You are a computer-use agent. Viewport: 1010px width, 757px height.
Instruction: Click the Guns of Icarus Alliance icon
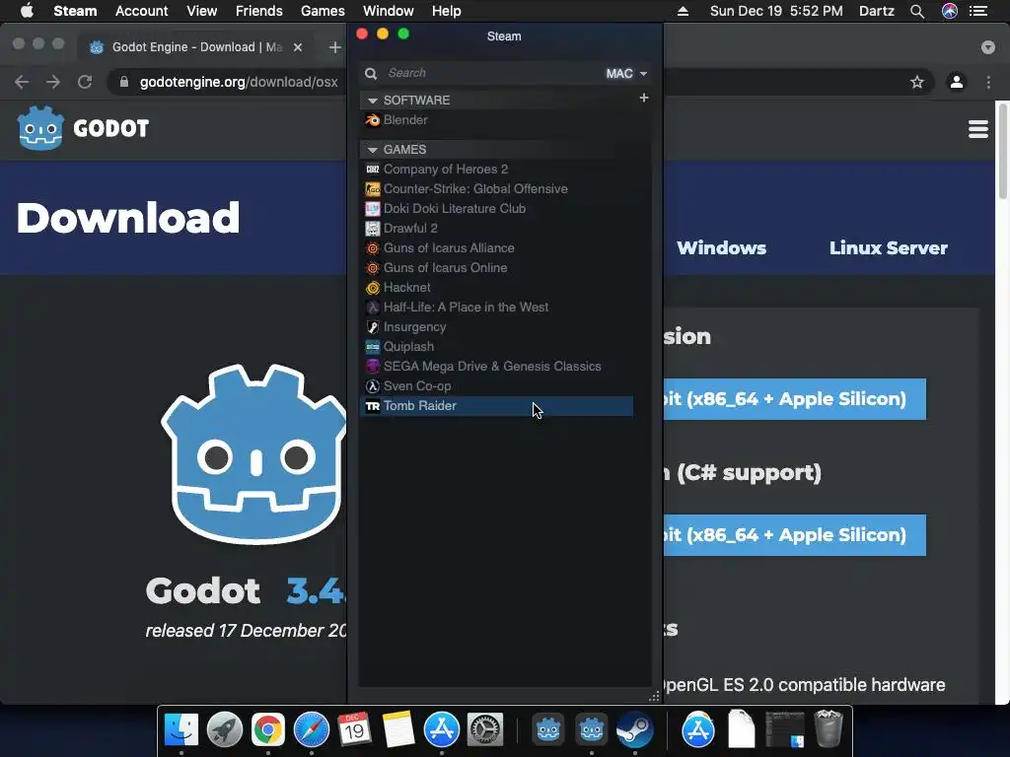[x=372, y=248]
